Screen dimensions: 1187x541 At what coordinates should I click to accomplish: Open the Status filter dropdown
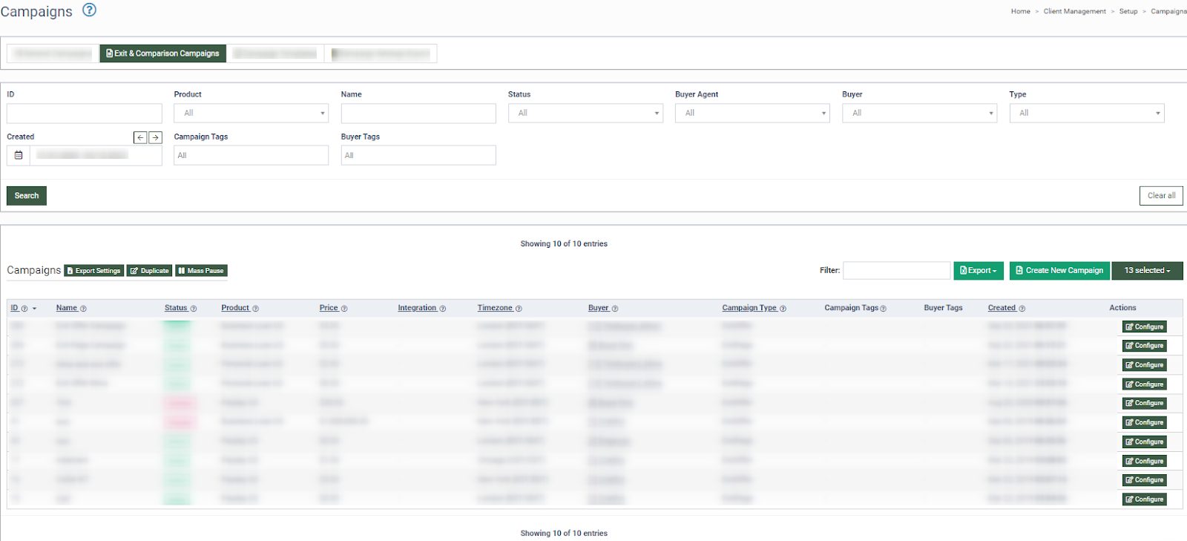[x=585, y=113]
